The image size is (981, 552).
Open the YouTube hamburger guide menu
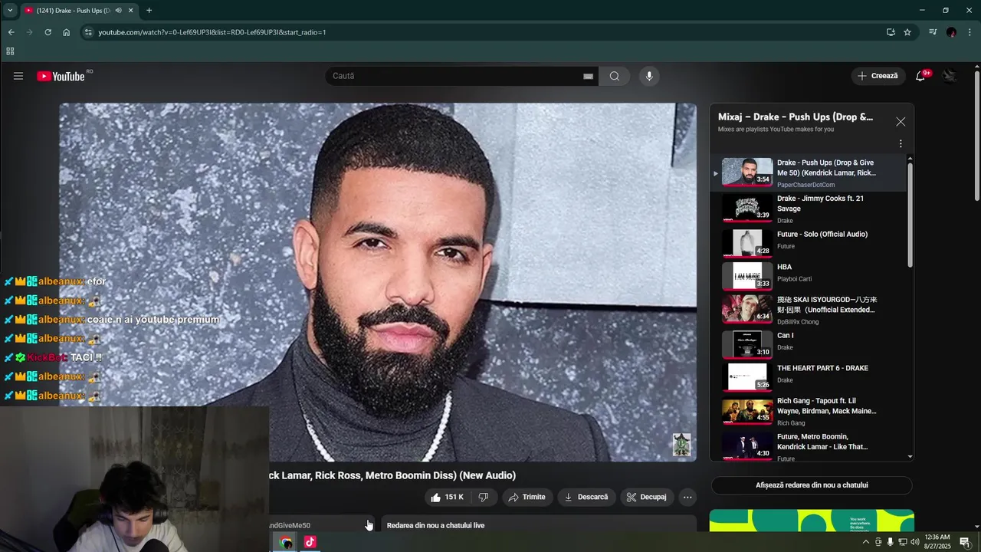[x=18, y=76]
